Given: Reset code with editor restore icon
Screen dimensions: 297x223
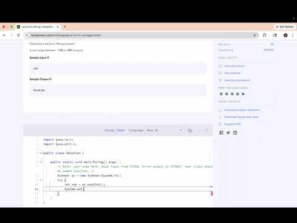Looking at the screenshot, I should click(x=190, y=131).
